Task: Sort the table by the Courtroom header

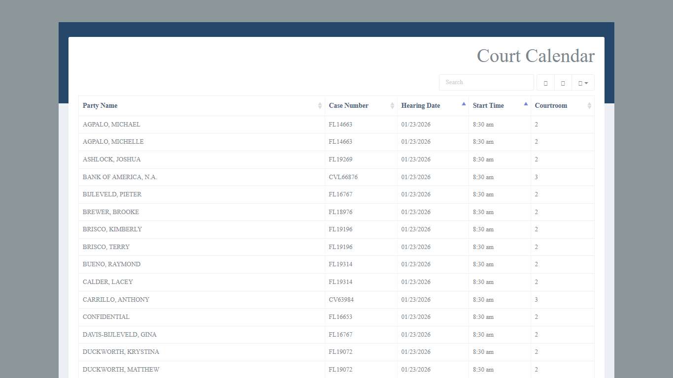Action: [551, 106]
